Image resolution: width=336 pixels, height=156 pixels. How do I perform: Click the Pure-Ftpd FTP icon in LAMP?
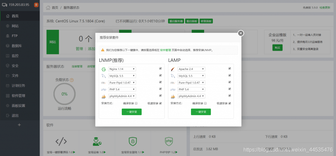coord(173,83)
